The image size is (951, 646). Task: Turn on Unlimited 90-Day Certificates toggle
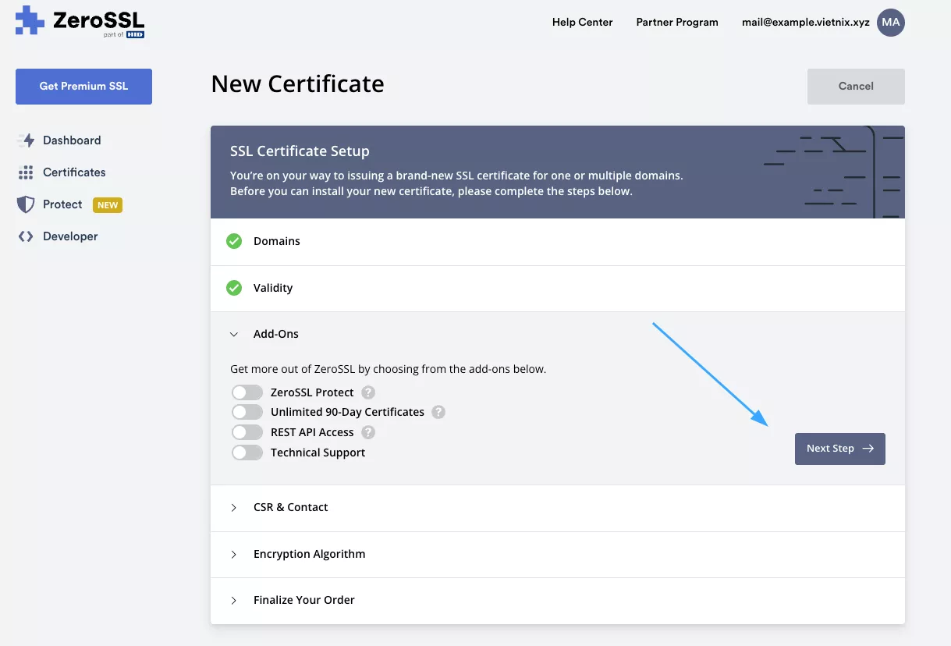(247, 412)
